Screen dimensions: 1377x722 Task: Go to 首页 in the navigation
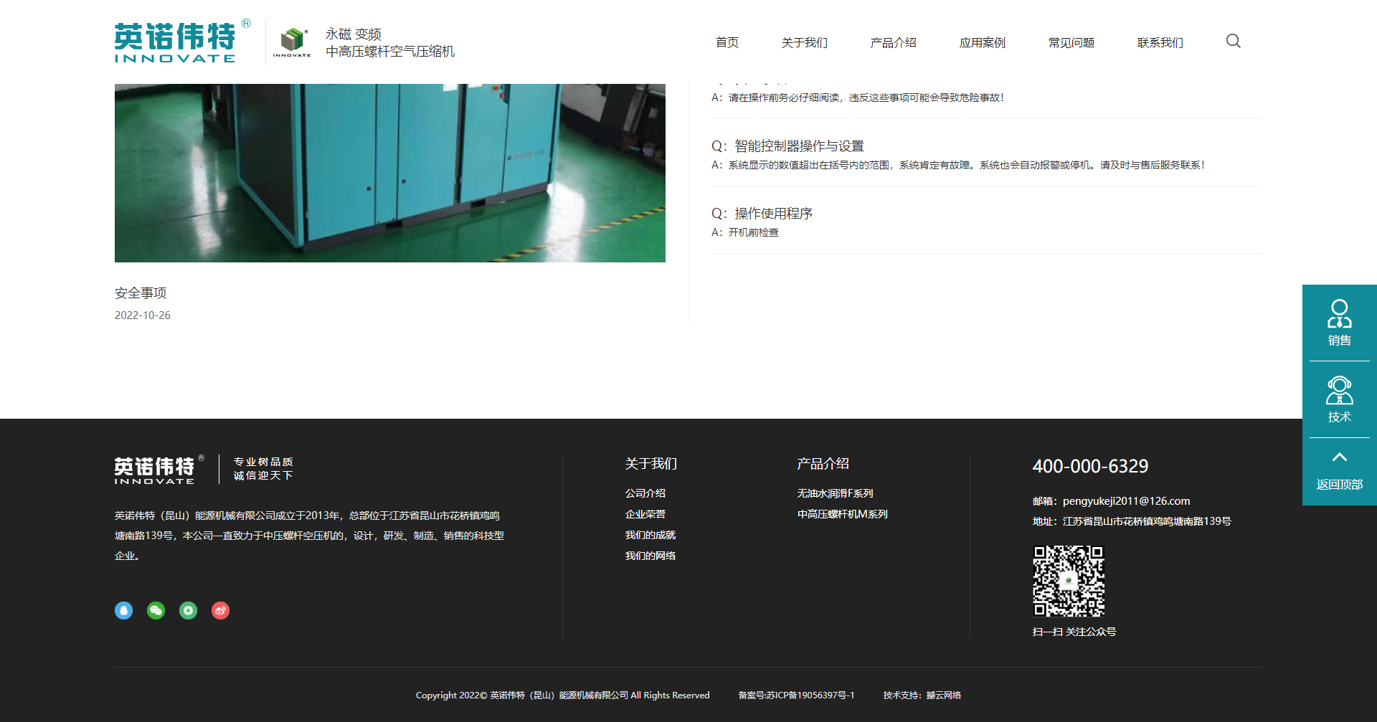727,42
